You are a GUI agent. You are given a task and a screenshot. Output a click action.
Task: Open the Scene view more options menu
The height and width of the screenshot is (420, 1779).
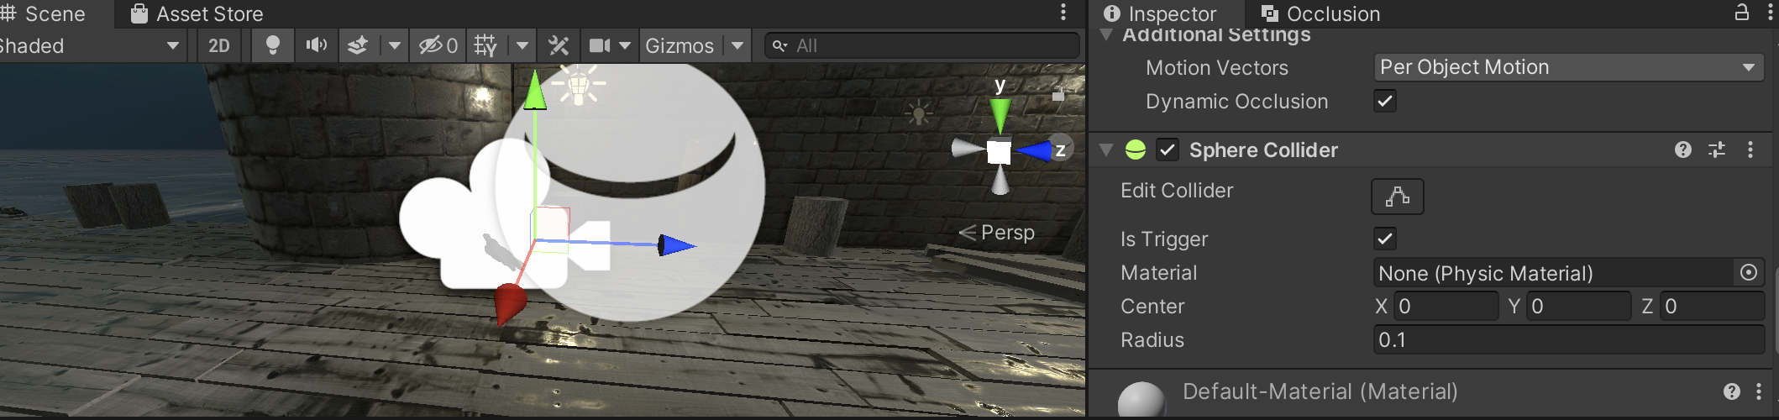point(1063,12)
